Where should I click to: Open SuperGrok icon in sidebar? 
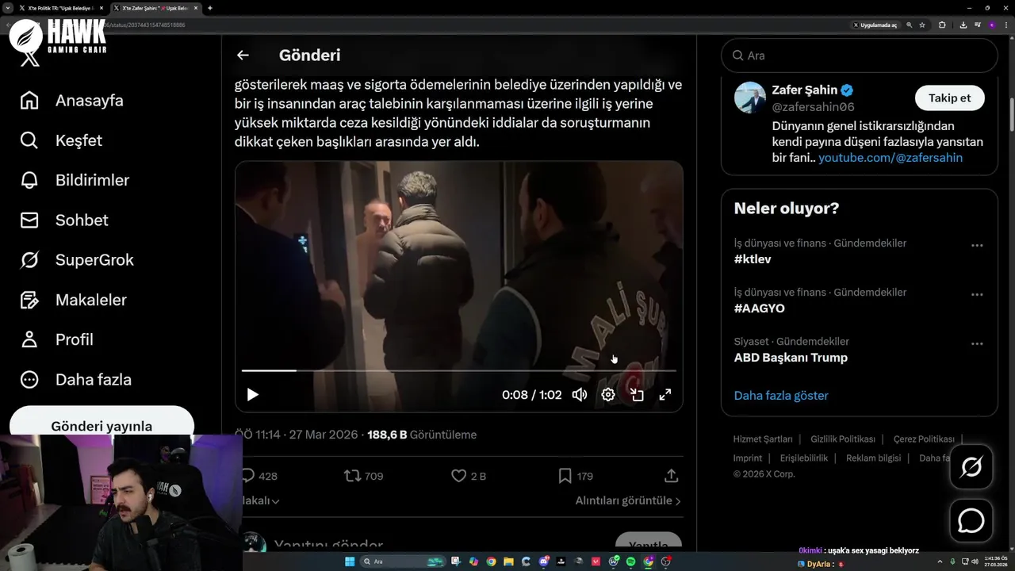click(x=29, y=259)
